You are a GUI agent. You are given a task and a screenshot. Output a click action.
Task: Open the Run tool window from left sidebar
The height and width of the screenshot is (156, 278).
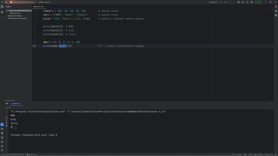(x=2, y=124)
